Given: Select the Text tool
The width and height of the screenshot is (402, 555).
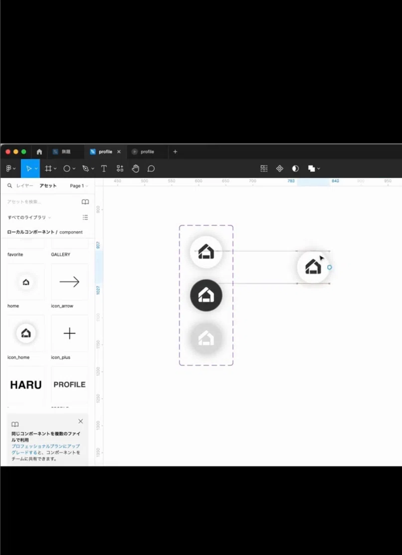Looking at the screenshot, I should 104,168.
